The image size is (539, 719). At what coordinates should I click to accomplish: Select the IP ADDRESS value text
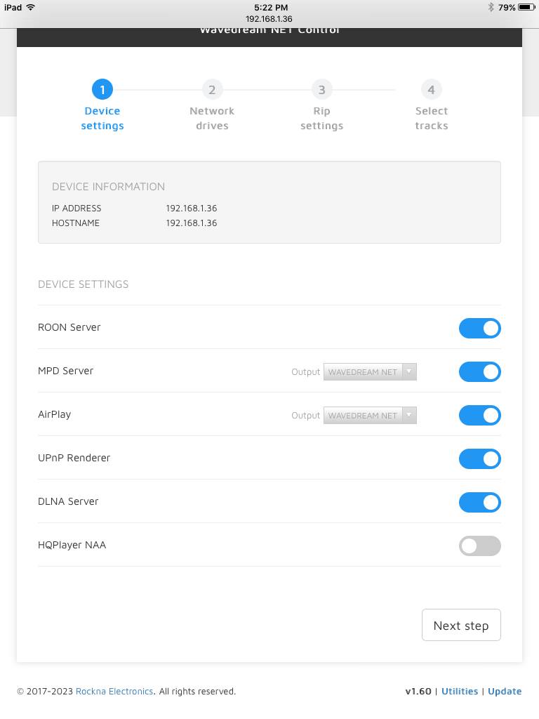point(192,208)
